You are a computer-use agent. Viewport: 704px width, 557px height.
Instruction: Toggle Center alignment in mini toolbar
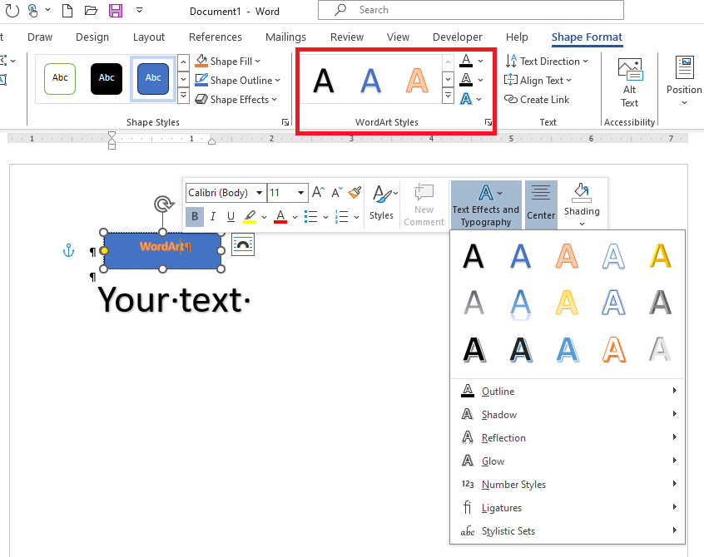[541, 204]
